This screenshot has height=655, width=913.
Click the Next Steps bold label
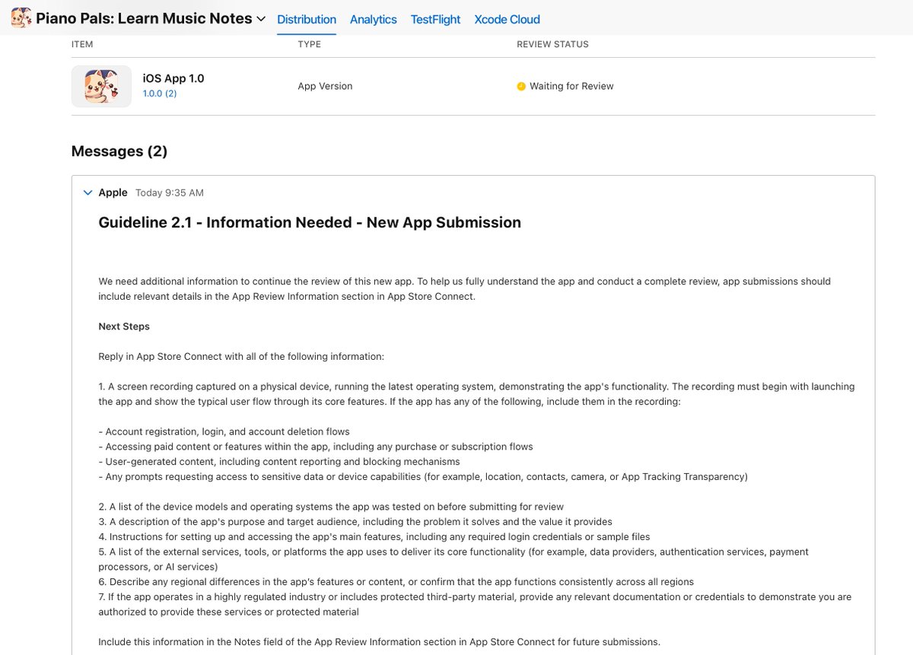click(x=124, y=326)
